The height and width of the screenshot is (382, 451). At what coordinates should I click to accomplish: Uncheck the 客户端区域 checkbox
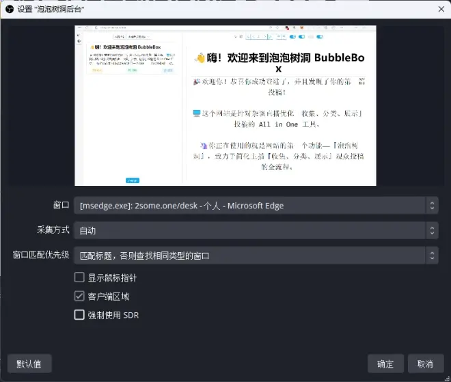click(x=79, y=296)
